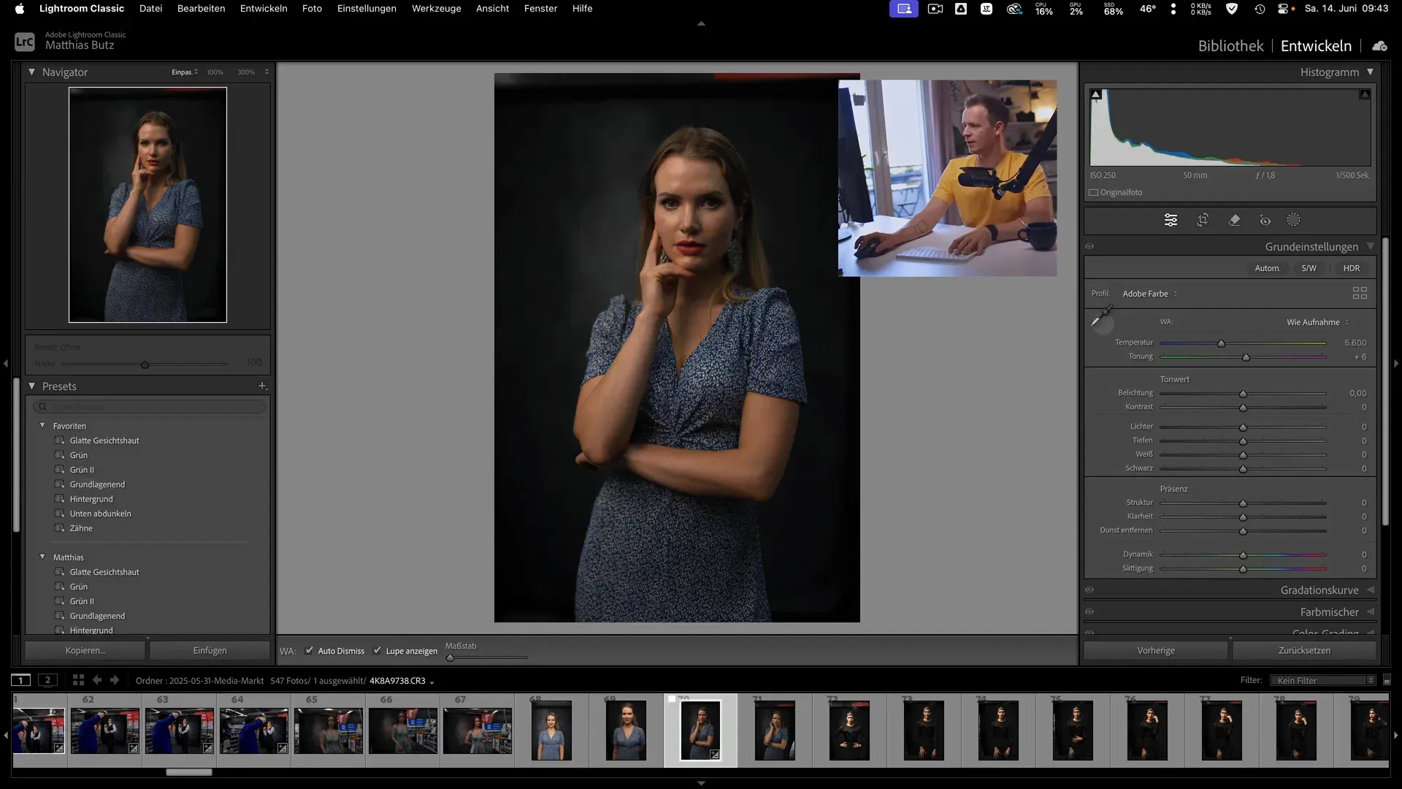Uncheck the Auto Dismiss checkbox
The width and height of the screenshot is (1402, 789).
tap(310, 650)
